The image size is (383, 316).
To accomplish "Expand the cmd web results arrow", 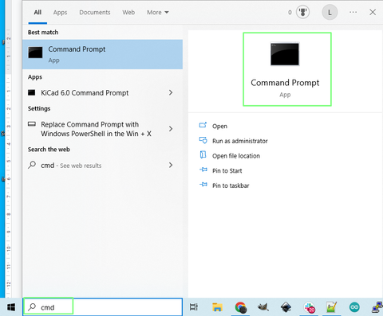I will point(171,165).
